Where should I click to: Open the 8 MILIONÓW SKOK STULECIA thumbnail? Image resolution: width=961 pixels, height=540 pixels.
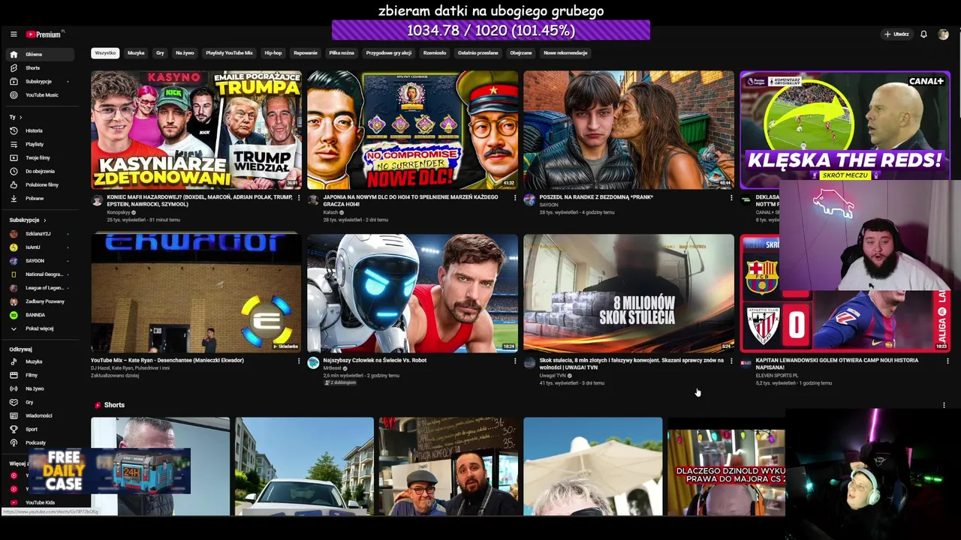tap(628, 293)
